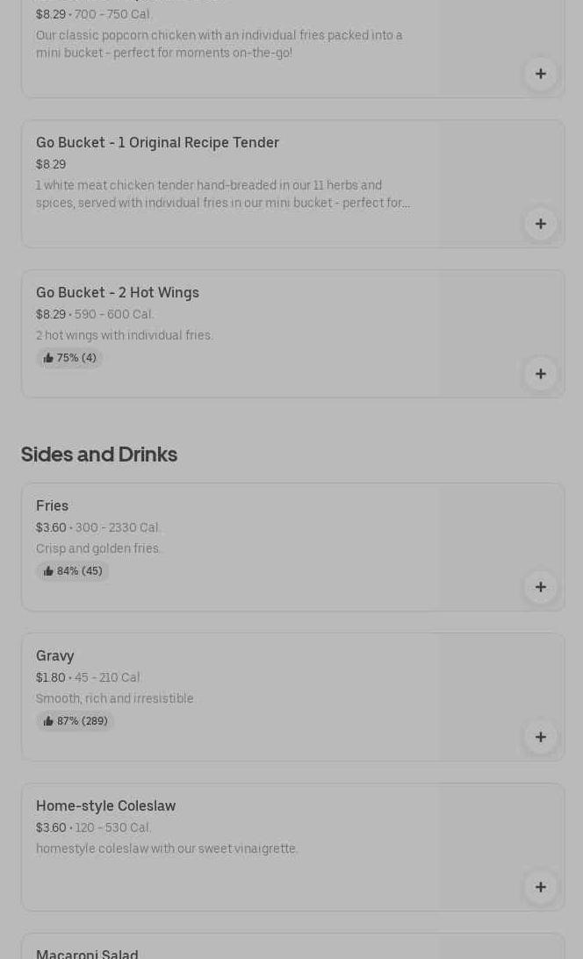Click the white meat chicken tender description
The image size is (583, 959).
coord(222,194)
